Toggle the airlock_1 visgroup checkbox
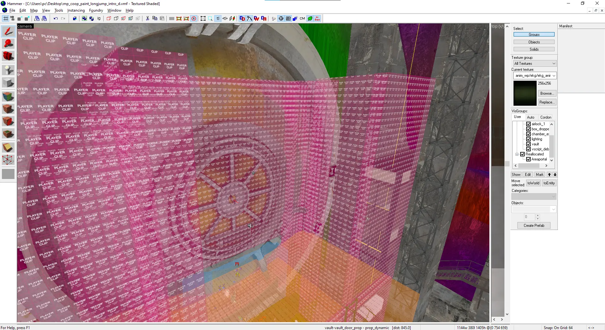The image size is (605, 330). tap(528, 124)
